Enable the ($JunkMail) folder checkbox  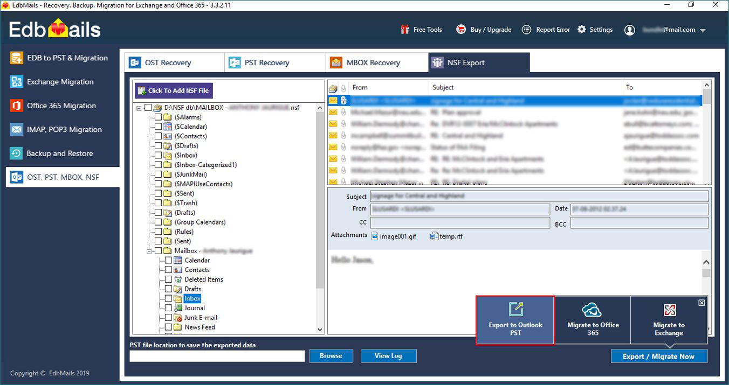point(158,174)
